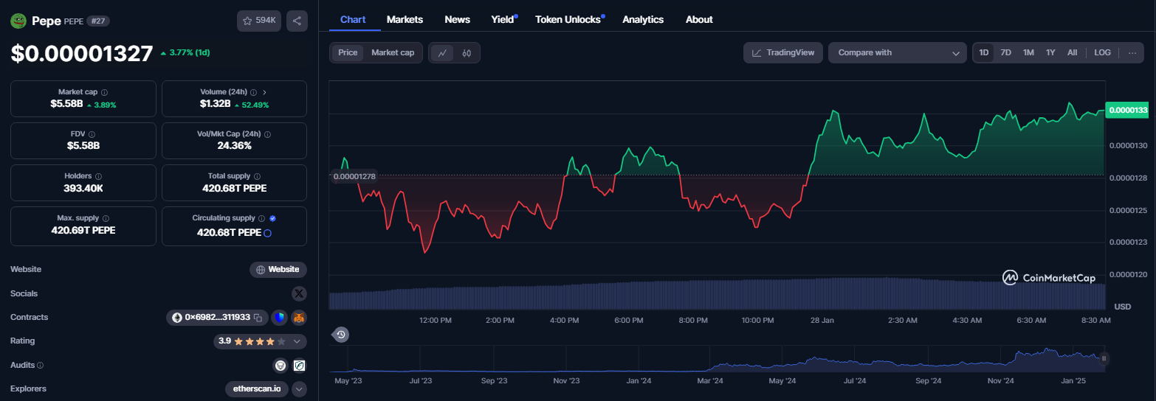Image resolution: width=1156 pixels, height=401 pixels.
Task: Click the $1.32B volume value
Action: pos(215,104)
